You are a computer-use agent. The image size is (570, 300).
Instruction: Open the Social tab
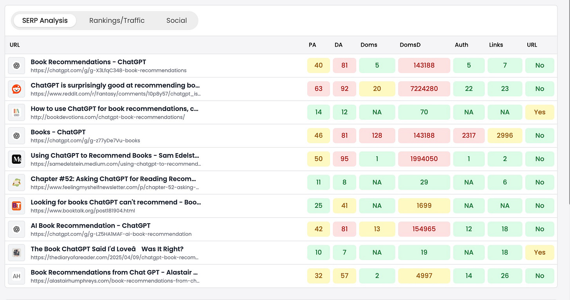(176, 20)
